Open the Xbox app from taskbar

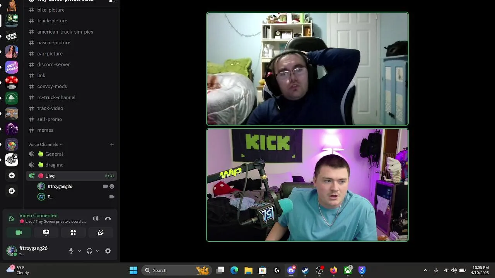[348, 270]
